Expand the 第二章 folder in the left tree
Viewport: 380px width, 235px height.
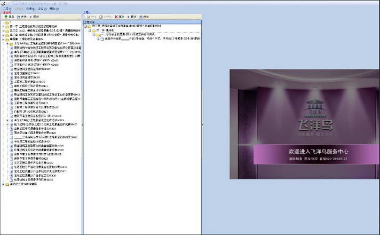tap(3, 31)
